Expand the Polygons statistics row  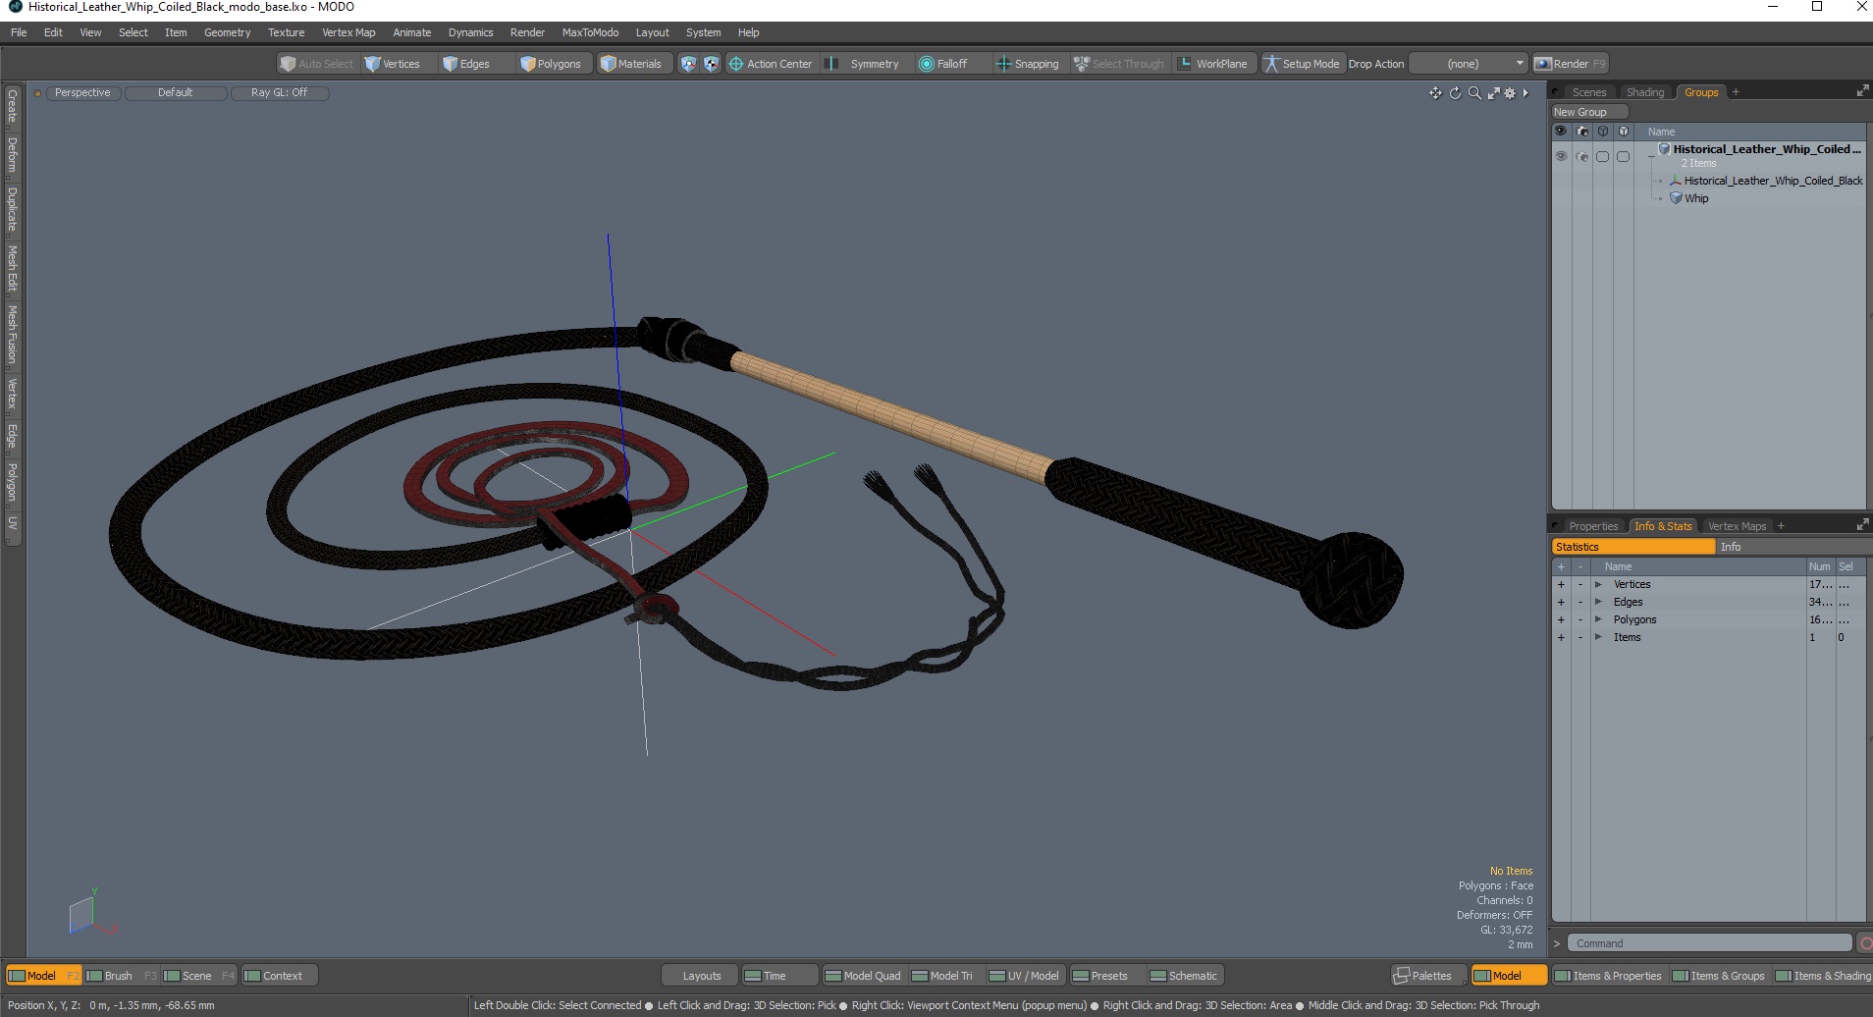(1598, 620)
